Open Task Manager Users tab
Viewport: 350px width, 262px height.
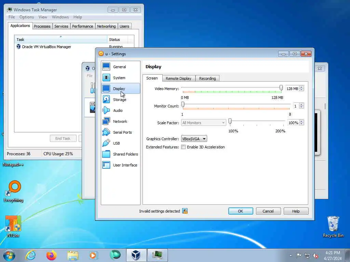(x=124, y=26)
